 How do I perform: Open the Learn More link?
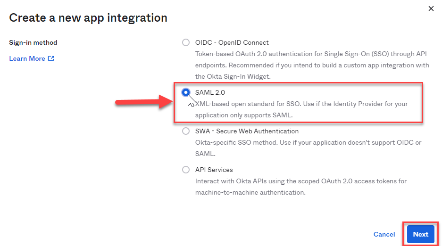point(27,59)
